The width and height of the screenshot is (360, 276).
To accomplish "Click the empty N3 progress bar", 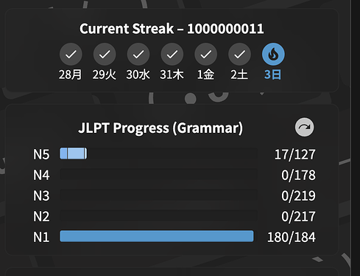I will point(158,195).
